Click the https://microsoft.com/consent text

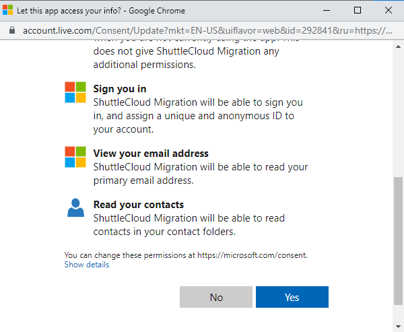[x=252, y=255]
